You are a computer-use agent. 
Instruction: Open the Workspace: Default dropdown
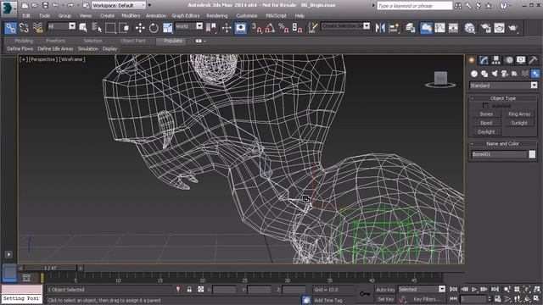tap(119, 6)
